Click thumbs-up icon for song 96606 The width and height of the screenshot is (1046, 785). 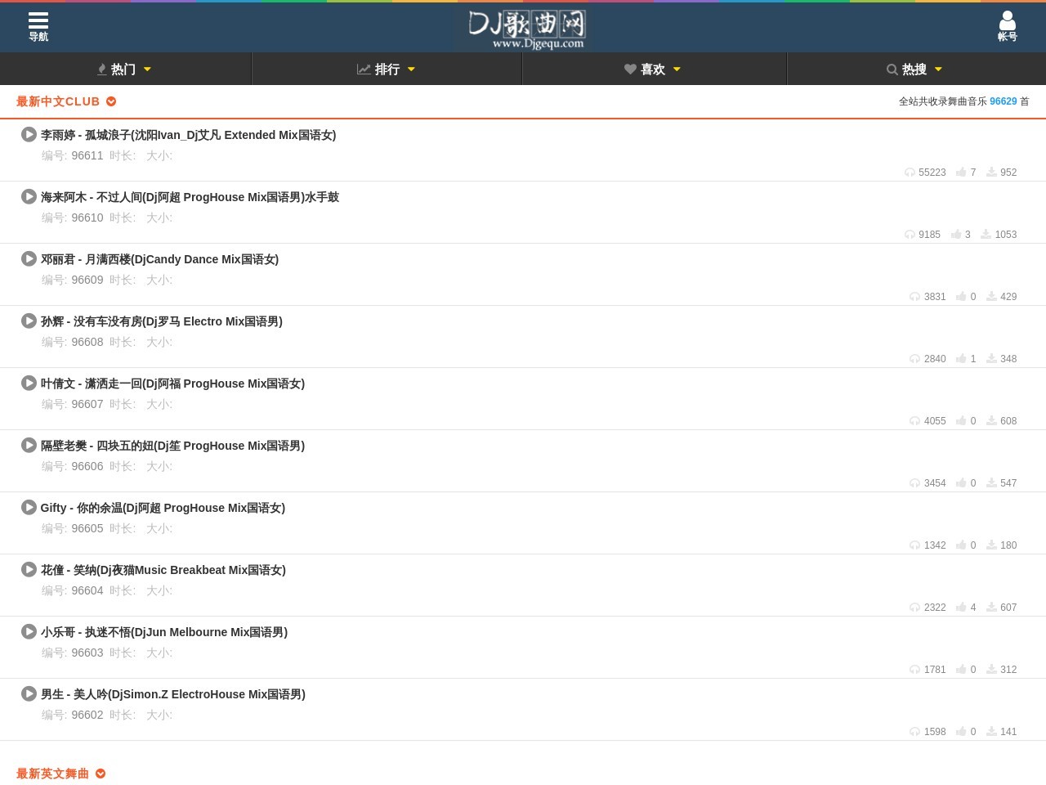[961, 482]
